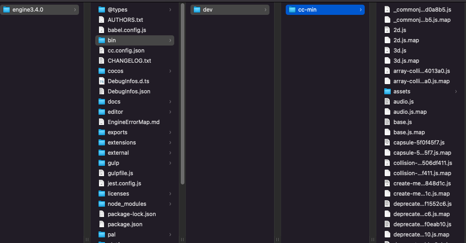Click the assets folder icon
The height and width of the screenshot is (243, 466).
(387, 91)
